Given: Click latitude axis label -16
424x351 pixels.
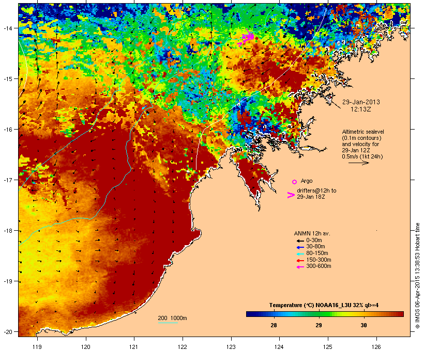Looking at the screenshot, I should tap(7, 130).
